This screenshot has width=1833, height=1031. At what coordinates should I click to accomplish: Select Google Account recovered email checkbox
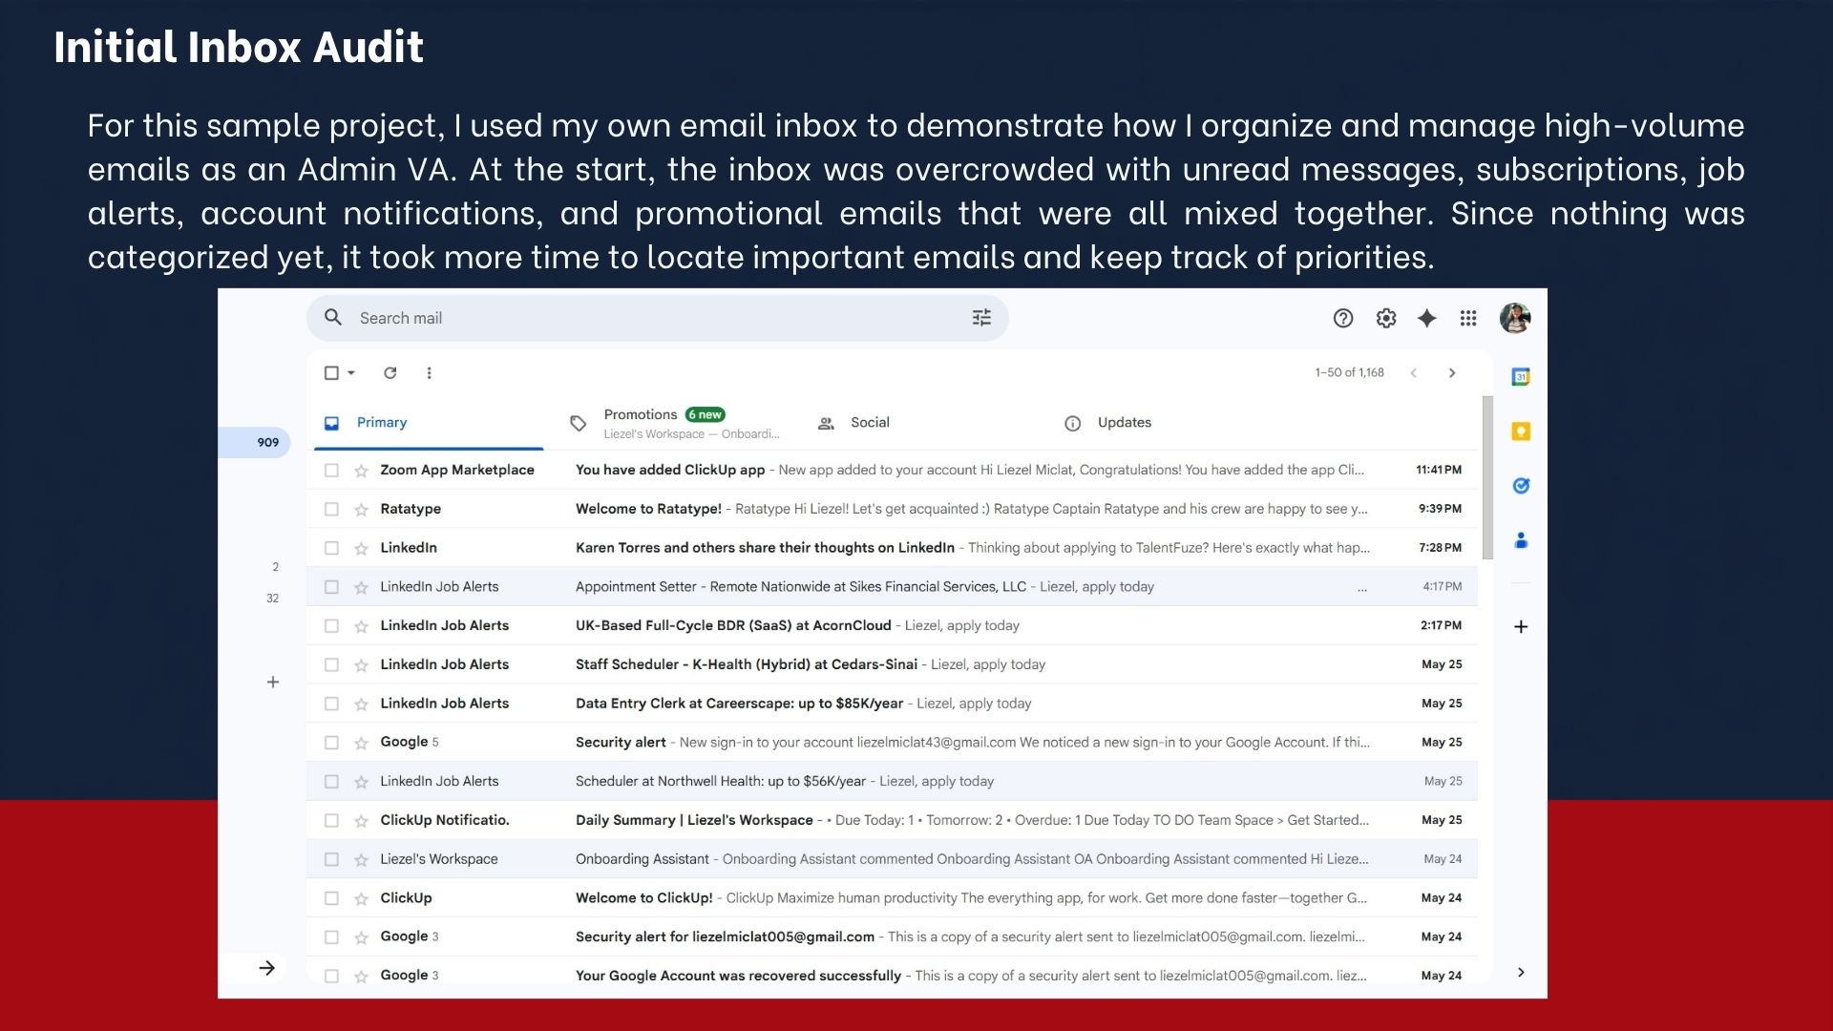[x=331, y=976]
